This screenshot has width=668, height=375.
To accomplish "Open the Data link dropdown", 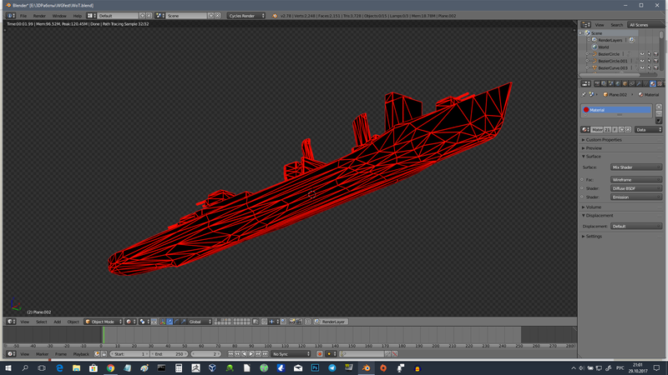I will pyautogui.click(x=649, y=130).
